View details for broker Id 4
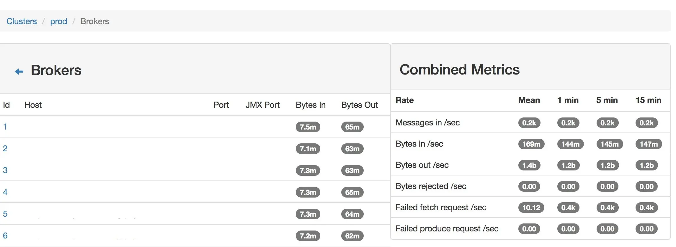 pos(5,192)
